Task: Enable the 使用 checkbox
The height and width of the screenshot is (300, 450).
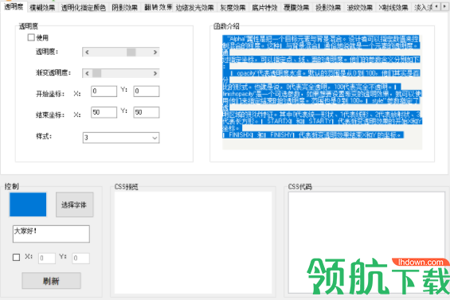Action: pos(31,37)
